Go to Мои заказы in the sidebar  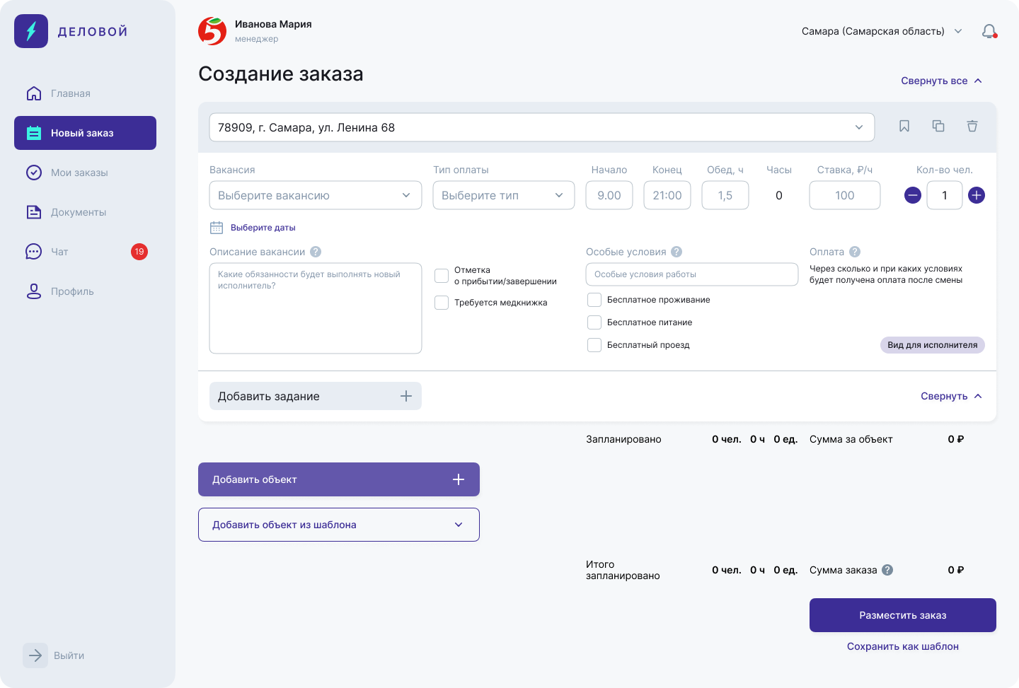tap(79, 173)
